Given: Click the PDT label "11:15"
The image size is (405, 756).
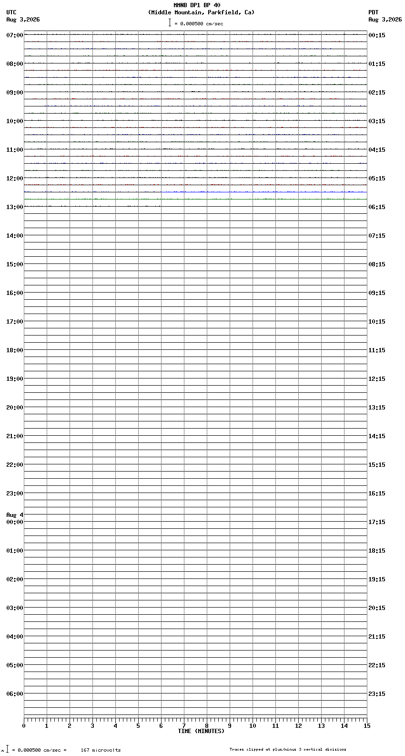Looking at the screenshot, I should point(377,350).
